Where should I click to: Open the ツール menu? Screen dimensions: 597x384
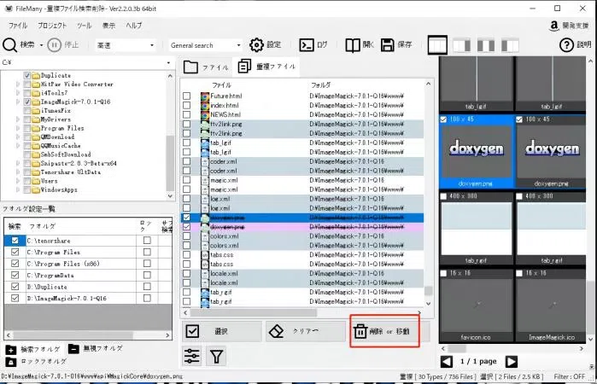pyautogui.click(x=85, y=26)
